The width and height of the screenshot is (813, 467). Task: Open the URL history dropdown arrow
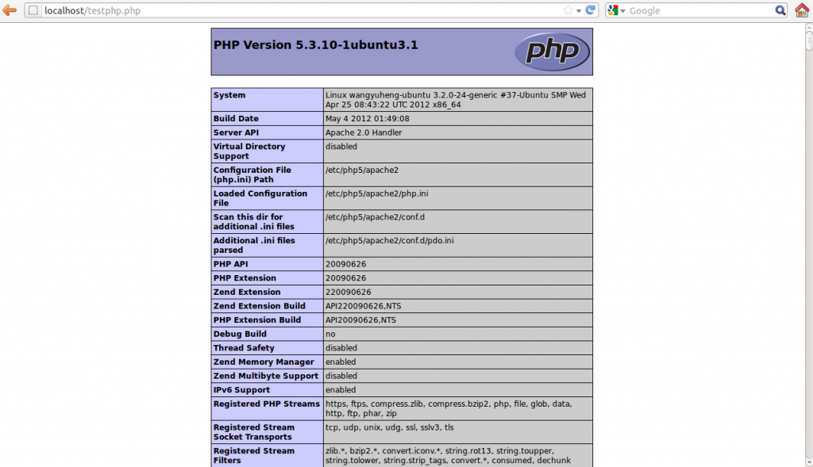click(x=579, y=11)
